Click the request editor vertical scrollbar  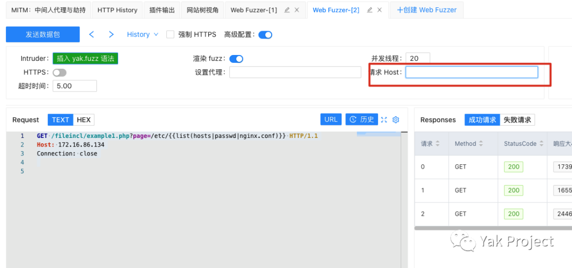404,199
